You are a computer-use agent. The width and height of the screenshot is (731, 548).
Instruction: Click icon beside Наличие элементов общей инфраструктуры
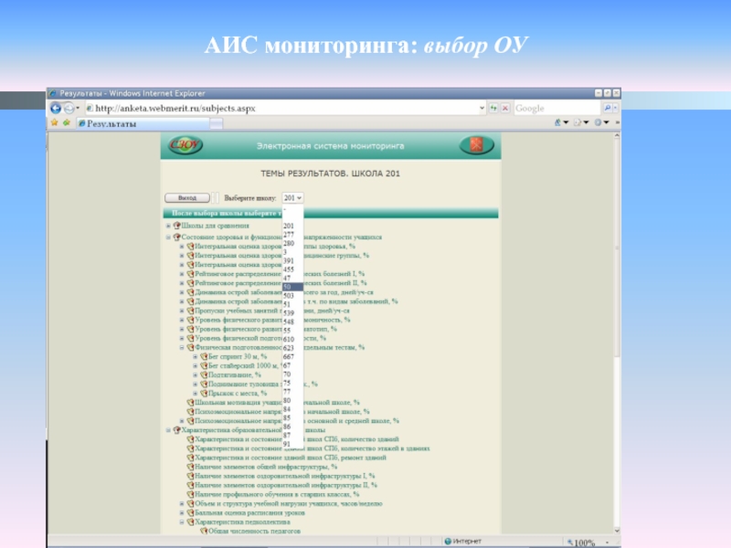click(190, 467)
